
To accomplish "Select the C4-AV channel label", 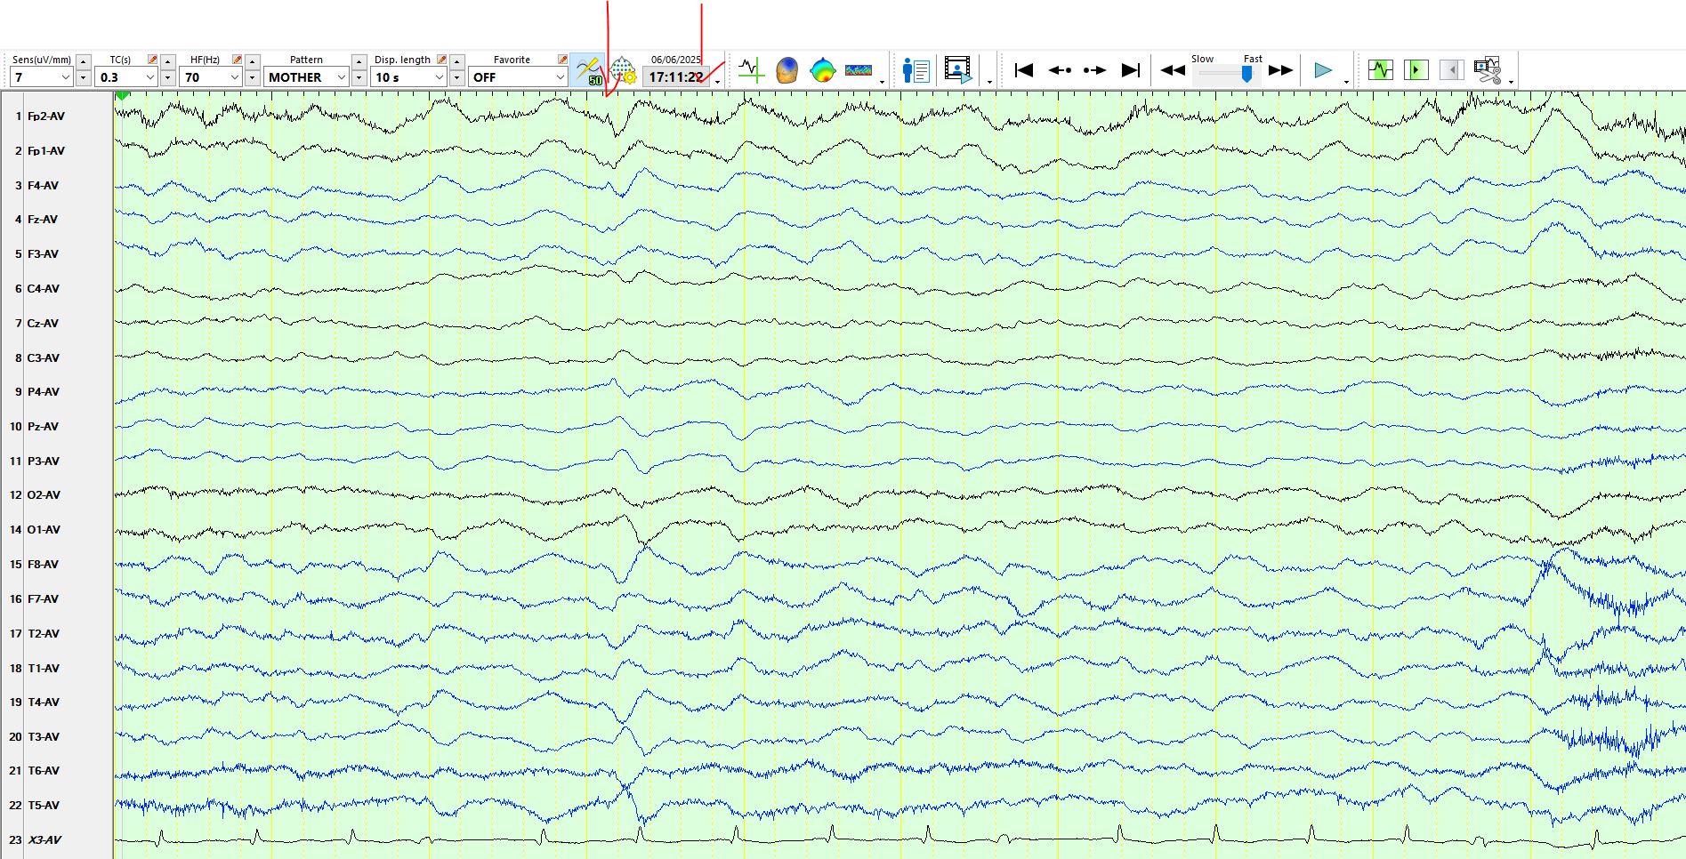I will point(44,289).
